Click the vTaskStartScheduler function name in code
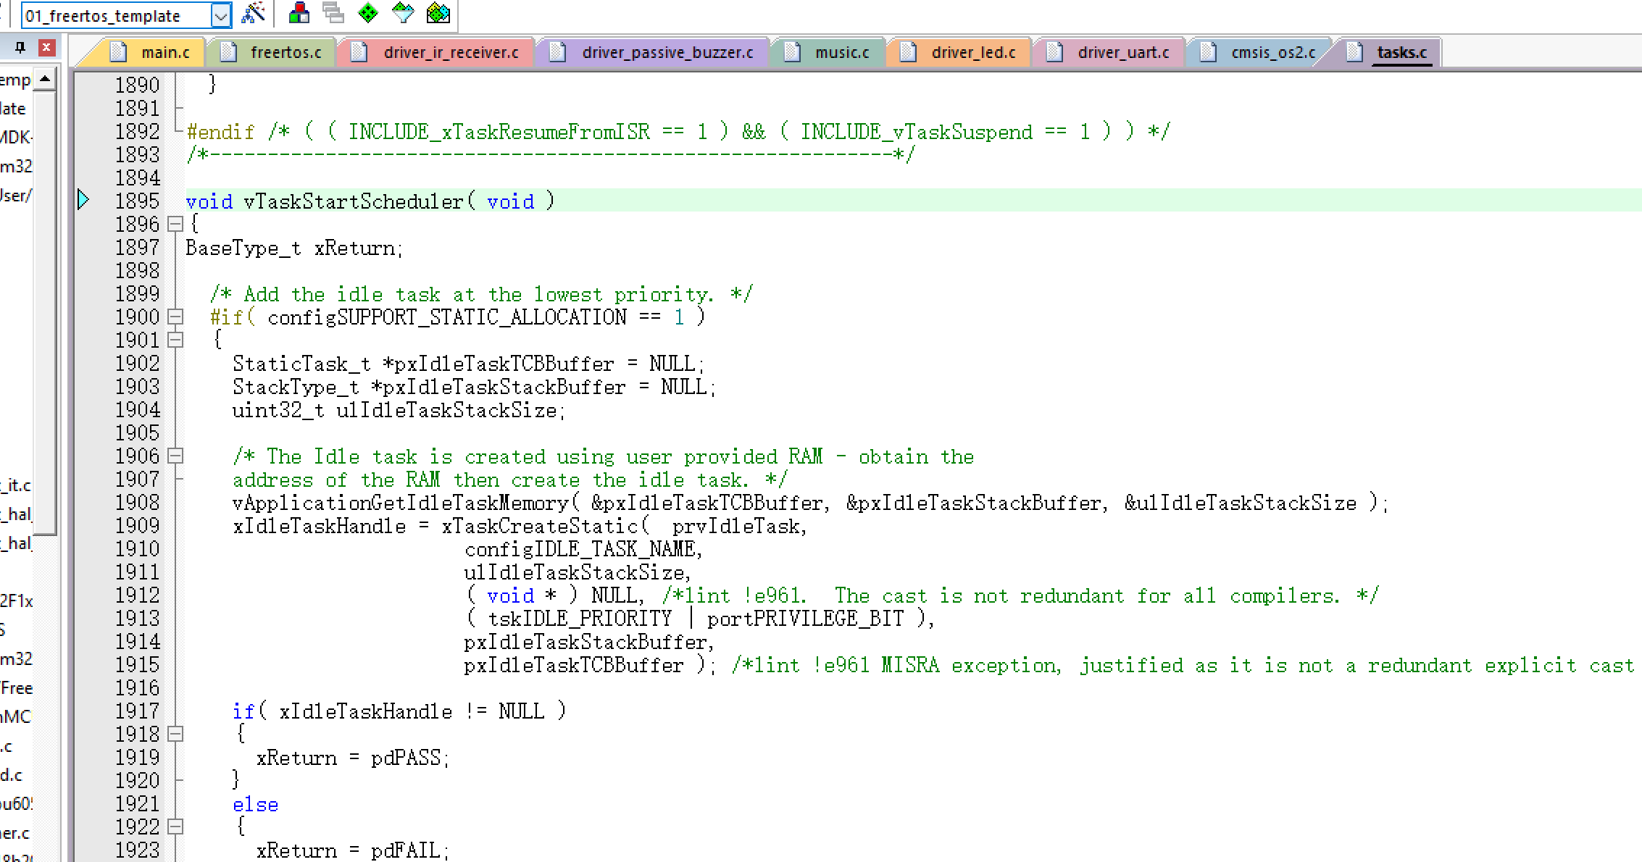This screenshot has height=862, width=1642. [x=353, y=201]
